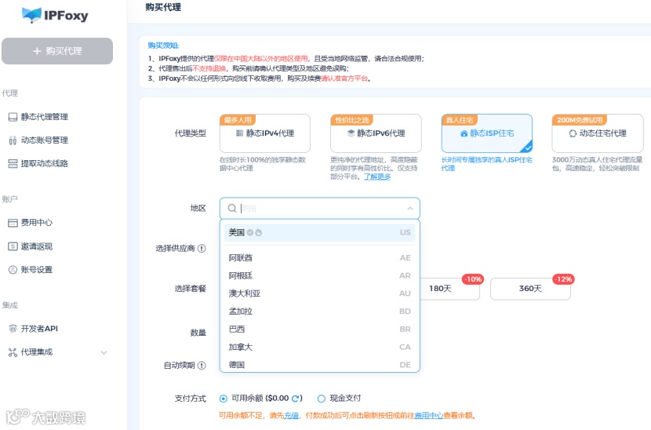Click the balance refresh icon
651x430 pixels.
(296, 399)
